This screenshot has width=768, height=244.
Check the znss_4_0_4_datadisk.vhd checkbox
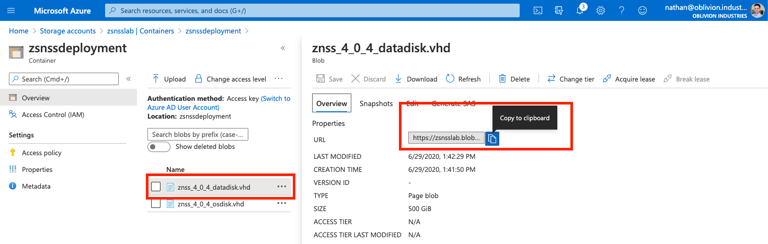(156, 187)
